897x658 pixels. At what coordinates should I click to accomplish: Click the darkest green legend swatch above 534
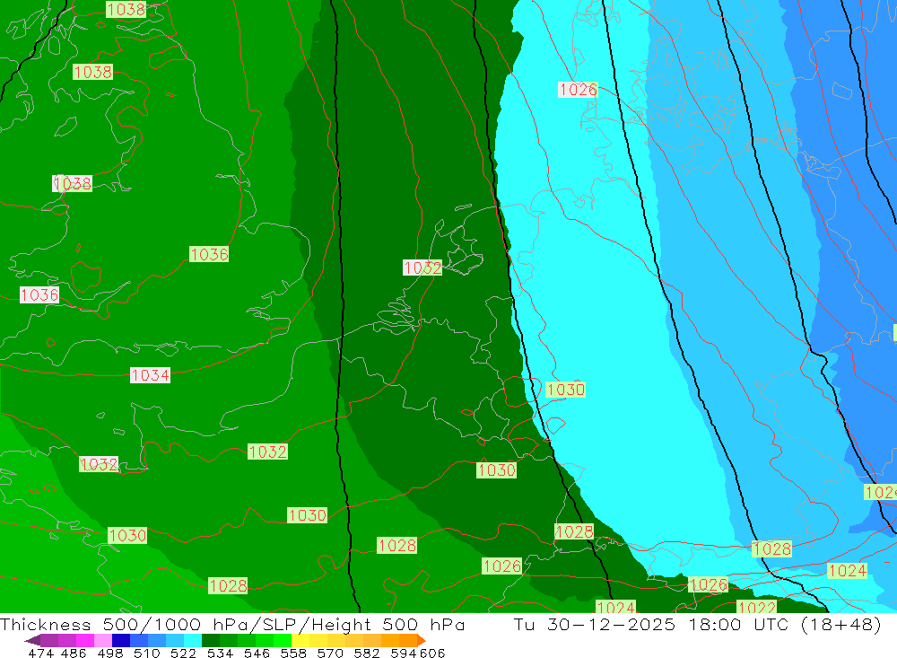[211, 640]
